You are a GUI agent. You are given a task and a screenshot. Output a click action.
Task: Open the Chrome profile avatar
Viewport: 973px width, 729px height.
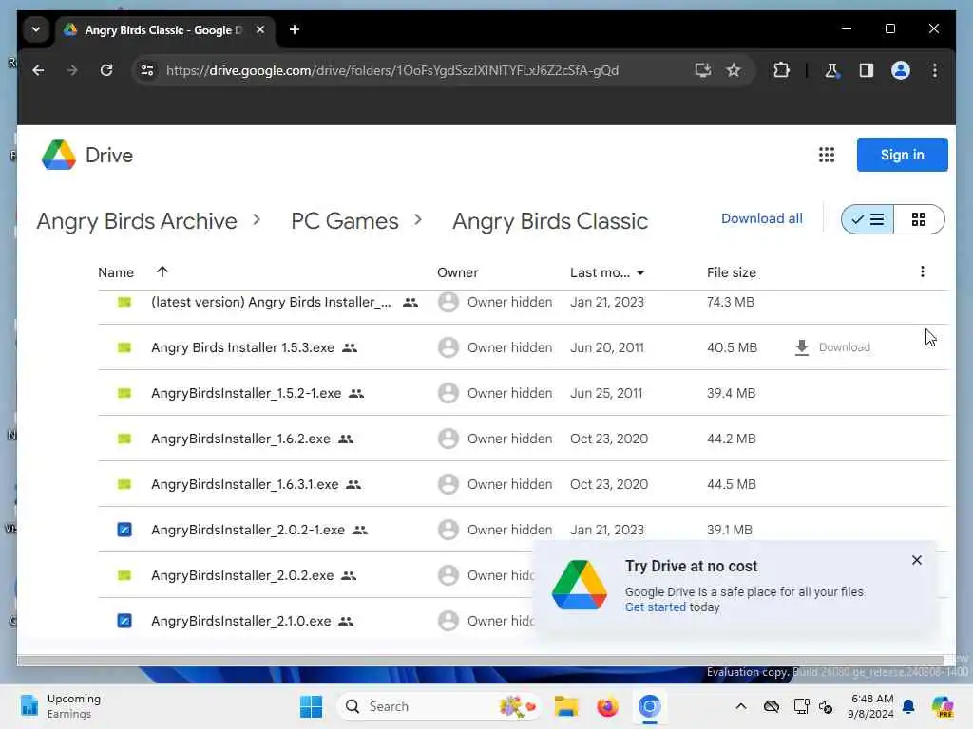tap(901, 70)
